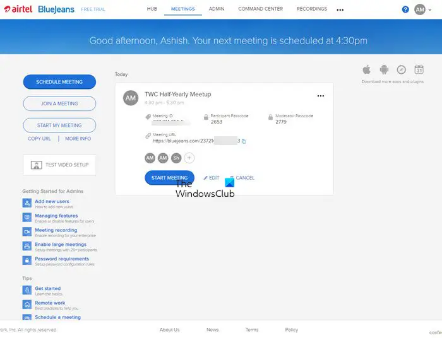The image size is (442, 338).
Task: Click the moderator passcode 2779
Action: pos(281,122)
